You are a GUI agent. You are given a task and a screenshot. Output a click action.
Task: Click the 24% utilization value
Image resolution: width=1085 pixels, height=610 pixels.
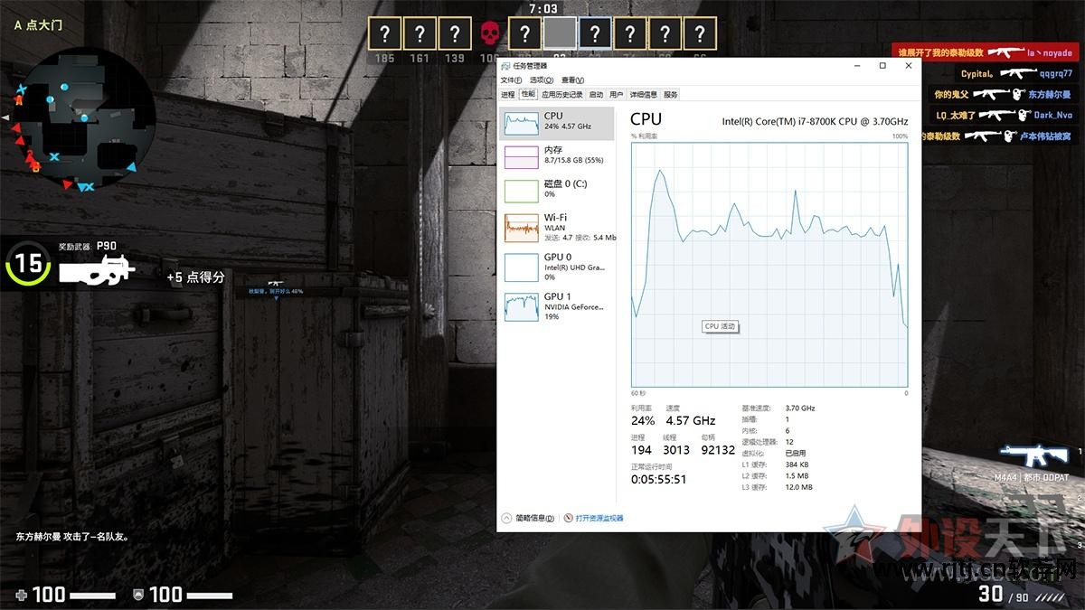[643, 420]
